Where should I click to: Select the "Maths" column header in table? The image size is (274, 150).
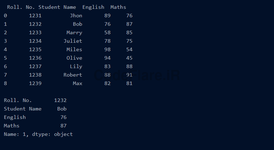tap(118, 7)
